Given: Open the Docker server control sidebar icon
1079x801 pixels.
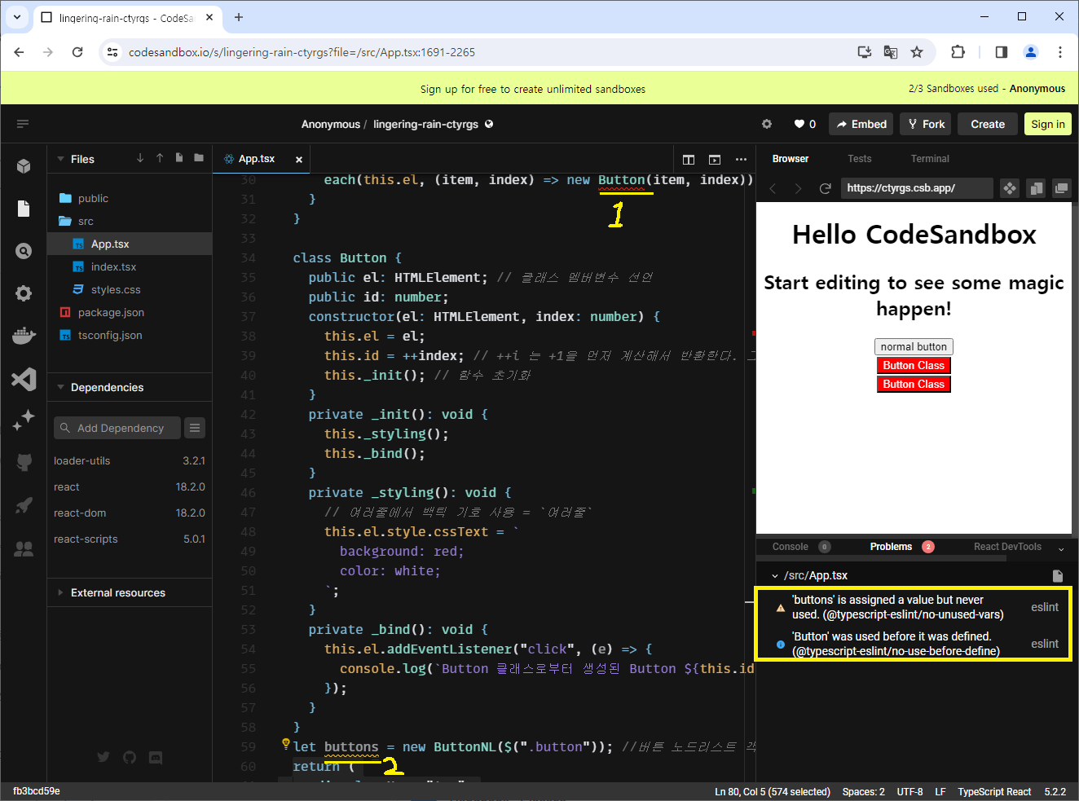Looking at the screenshot, I should (x=24, y=336).
